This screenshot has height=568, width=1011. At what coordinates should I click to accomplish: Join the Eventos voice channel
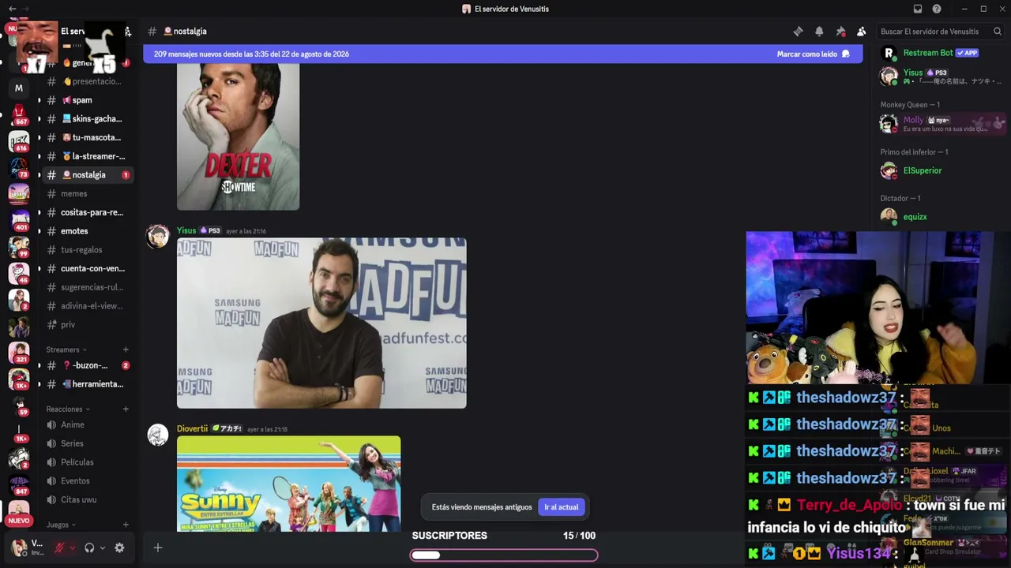coord(87,481)
